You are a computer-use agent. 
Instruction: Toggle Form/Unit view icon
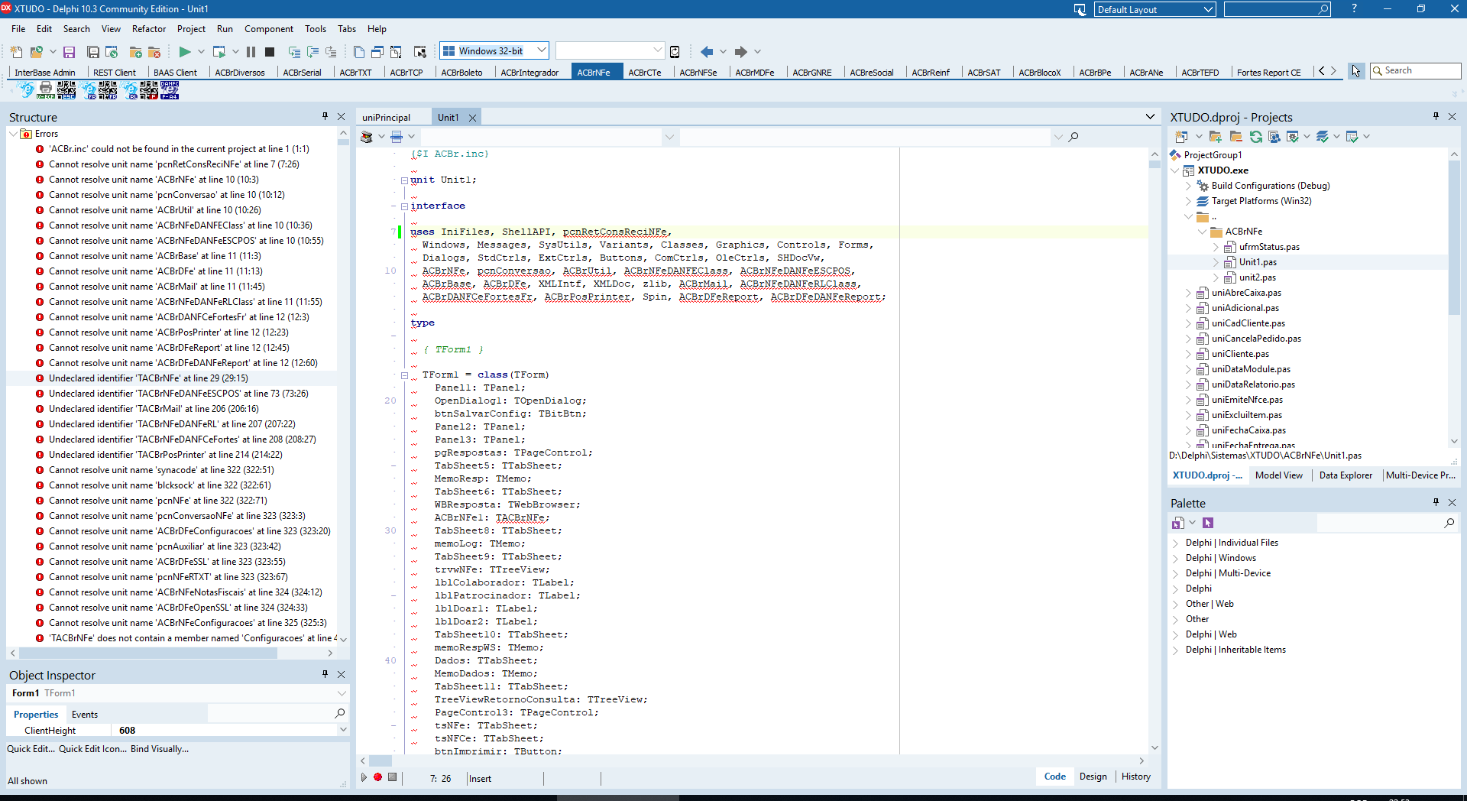(x=396, y=52)
